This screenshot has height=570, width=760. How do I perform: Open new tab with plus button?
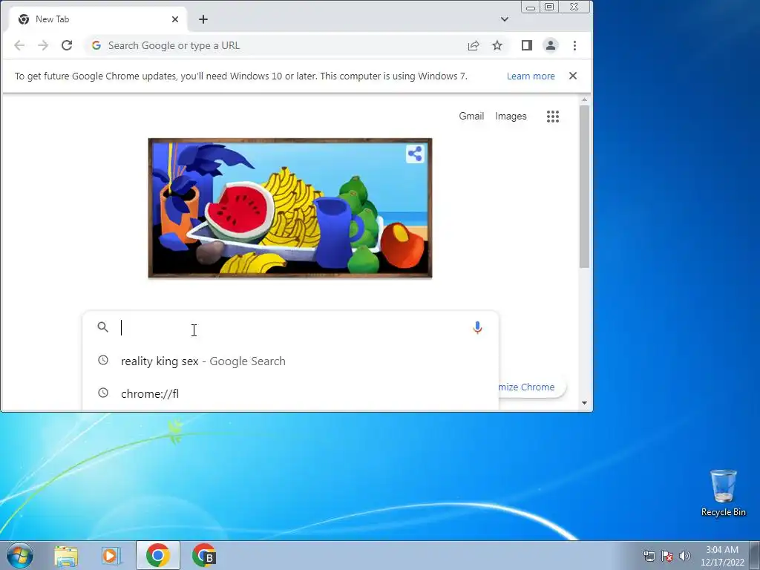tap(203, 19)
